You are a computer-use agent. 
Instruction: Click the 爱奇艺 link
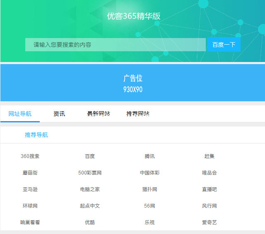(209, 222)
